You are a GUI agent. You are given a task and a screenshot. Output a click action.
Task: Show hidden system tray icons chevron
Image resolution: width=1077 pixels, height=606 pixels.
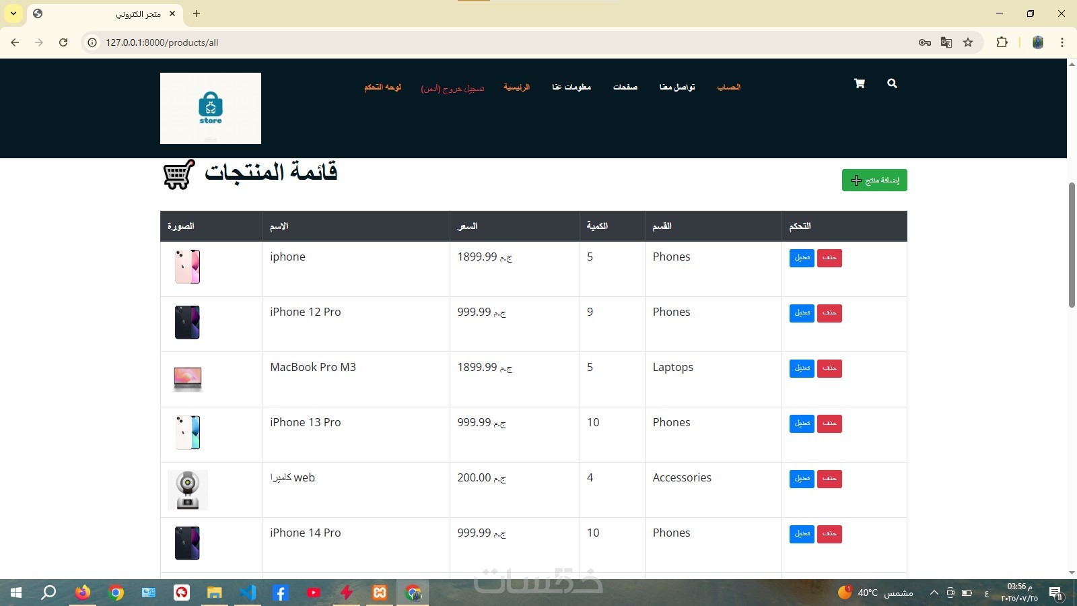coord(934,593)
